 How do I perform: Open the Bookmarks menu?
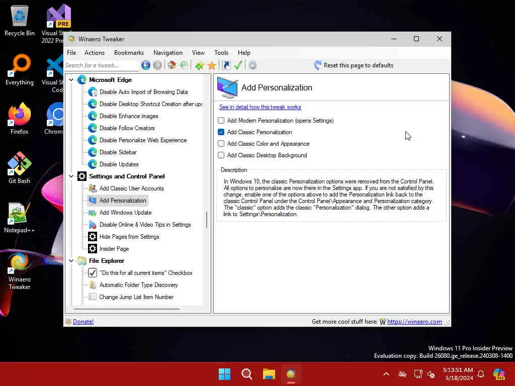point(129,53)
